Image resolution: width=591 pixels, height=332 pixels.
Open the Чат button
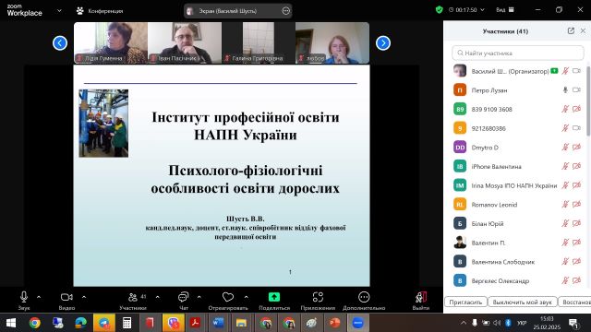point(183,301)
